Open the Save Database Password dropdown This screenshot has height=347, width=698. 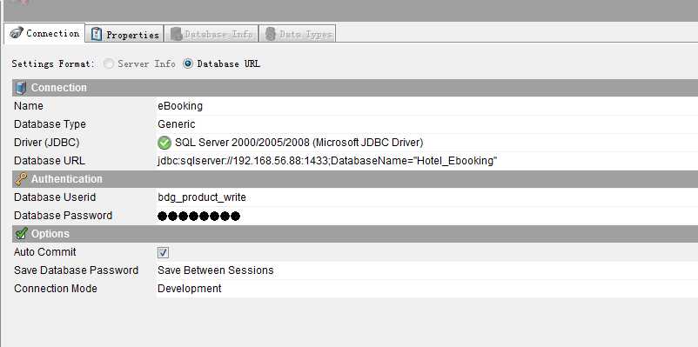pos(427,270)
